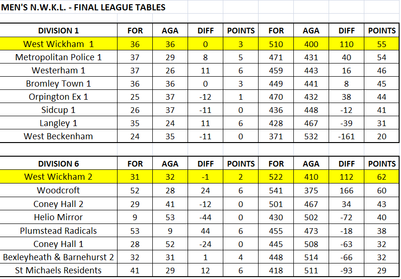Click West Beckenham's -161 difference cell

(346, 136)
